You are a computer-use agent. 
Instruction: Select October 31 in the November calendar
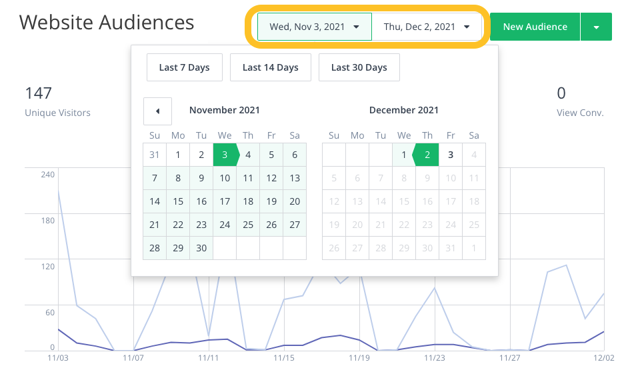click(x=155, y=155)
